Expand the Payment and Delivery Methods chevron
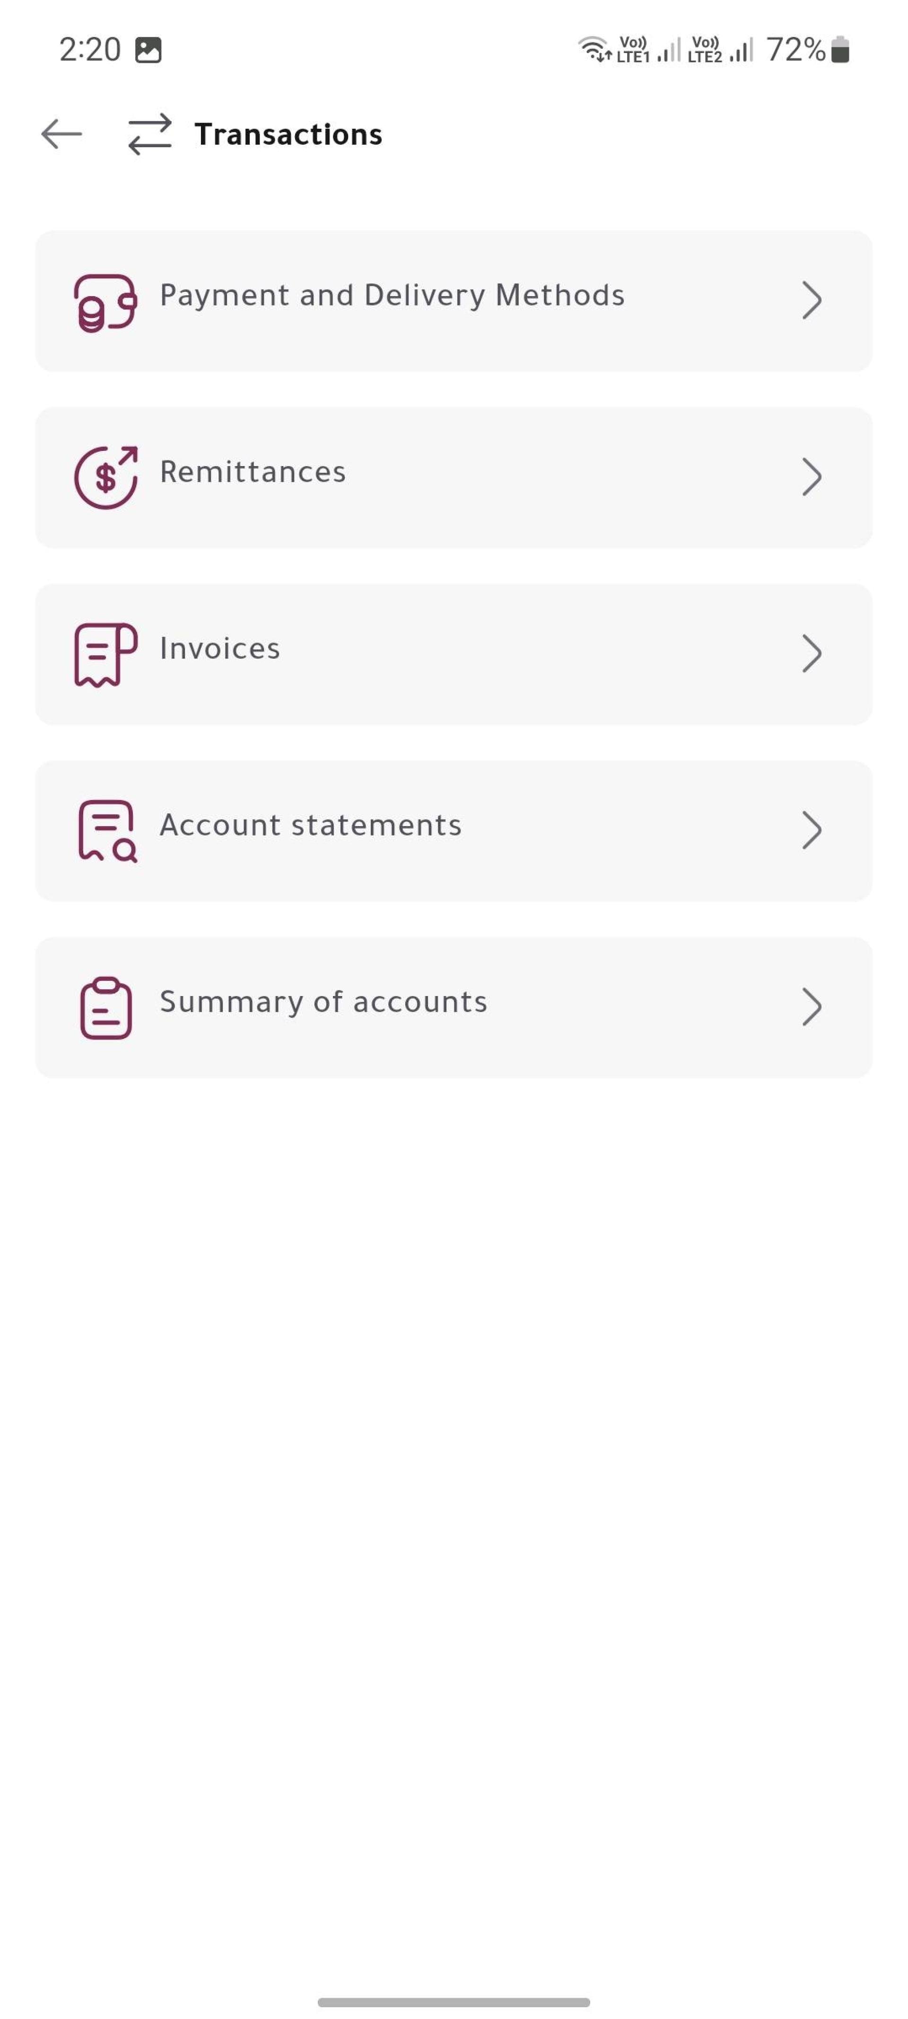The width and height of the screenshot is (908, 2019). point(812,301)
